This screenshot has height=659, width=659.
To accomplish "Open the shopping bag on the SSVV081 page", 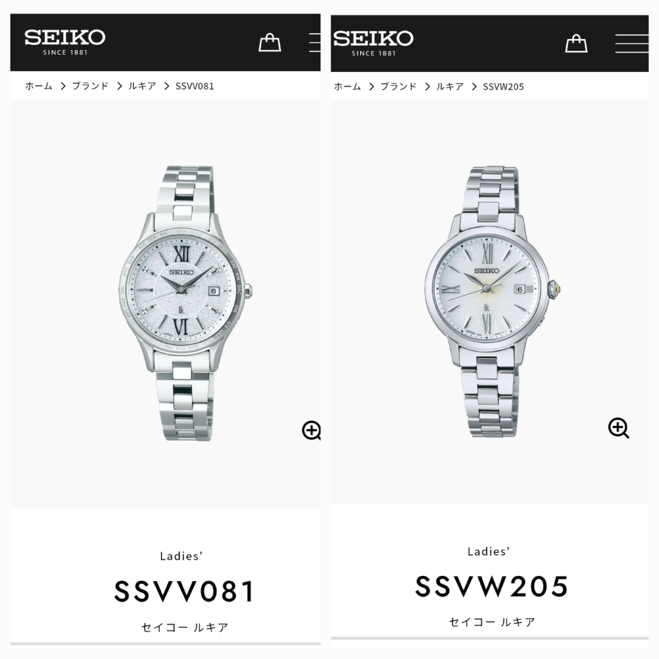I will (269, 42).
